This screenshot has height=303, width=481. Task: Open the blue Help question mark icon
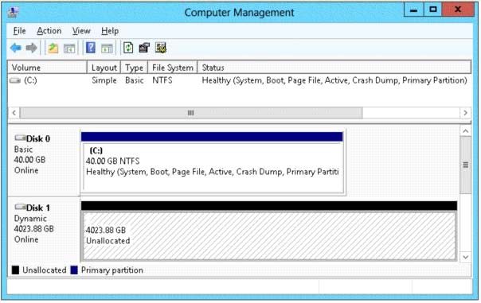coord(91,48)
